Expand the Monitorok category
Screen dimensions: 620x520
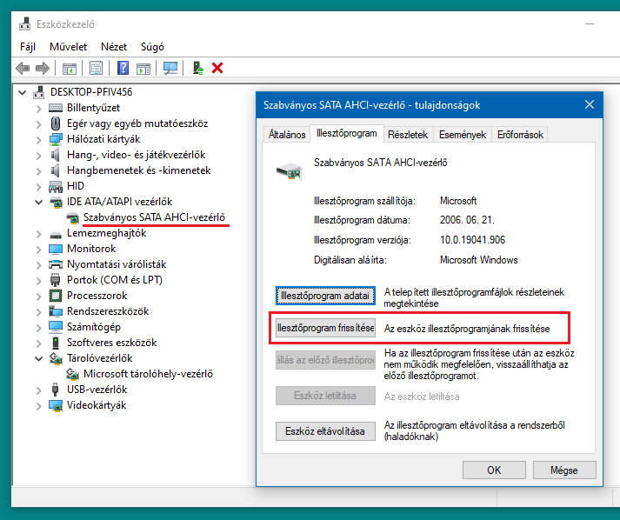(38, 250)
